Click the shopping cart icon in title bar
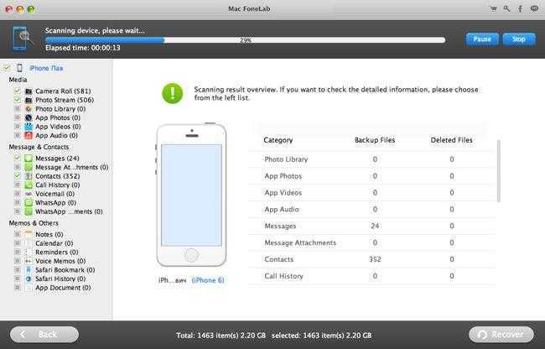 tap(493, 9)
